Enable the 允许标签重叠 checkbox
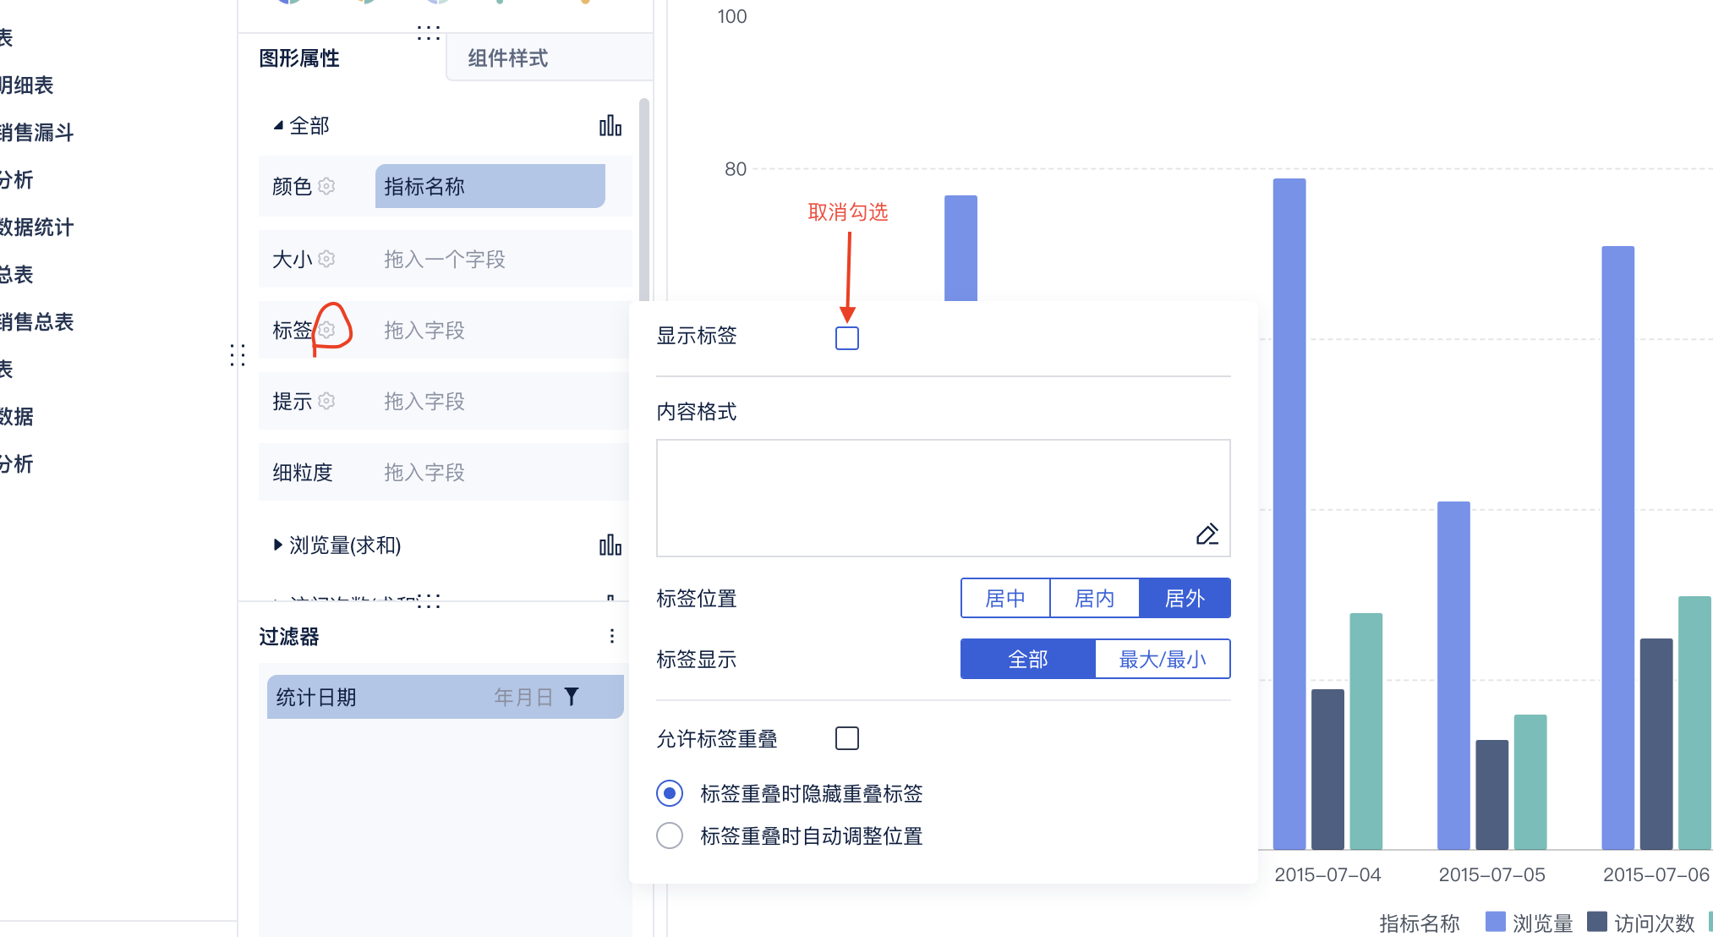Screen dimensions: 1713x937 coord(846,738)
